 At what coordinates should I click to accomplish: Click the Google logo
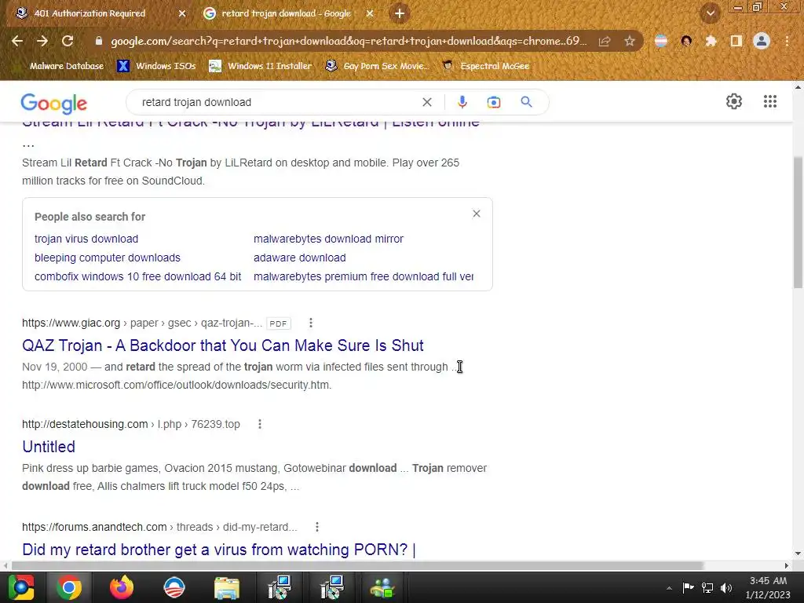pyautogui.click(x=54, y=103)
